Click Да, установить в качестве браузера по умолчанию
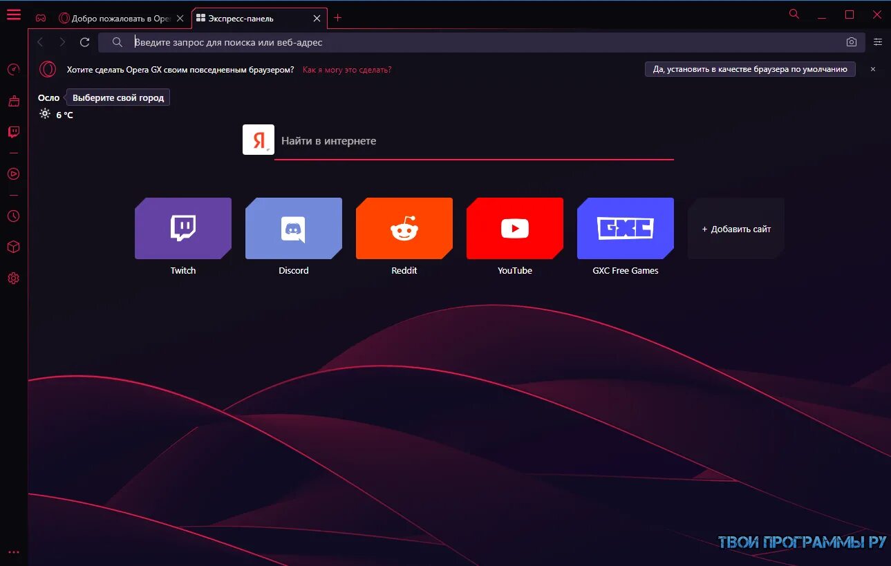Screen dimensions: 891x566 coord(750,69)
